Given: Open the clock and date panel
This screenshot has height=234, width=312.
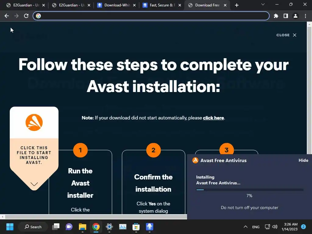Looking at the screenshot, I should 289,227.
